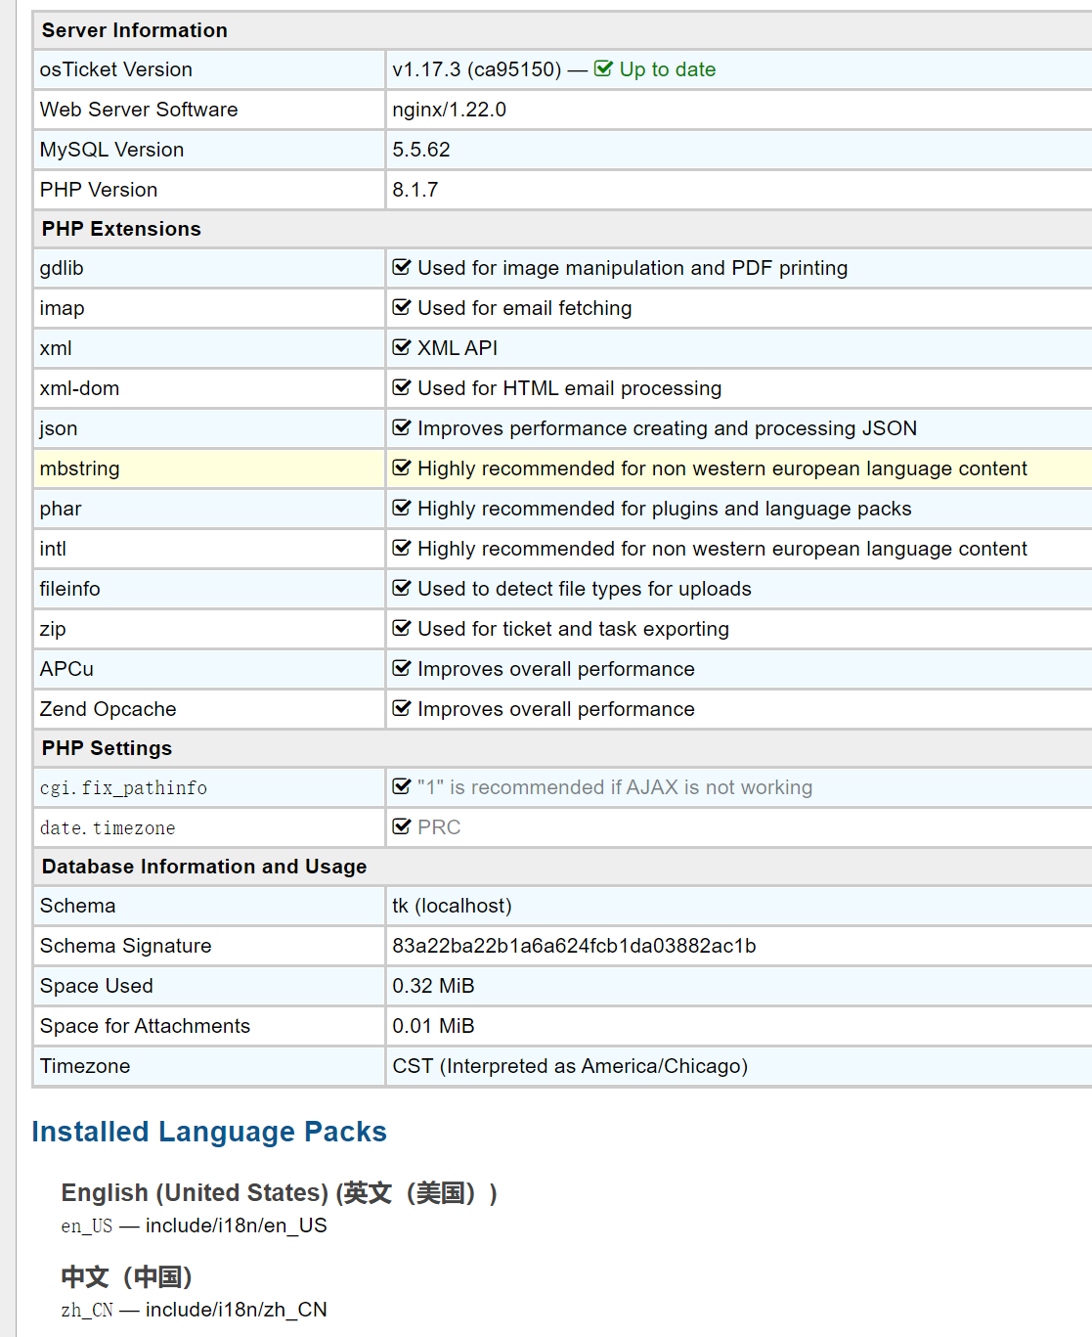Viewport: 1092px width, 1337px height.
Task: Click check icon in Zend Opcache row
Action: [x=401, y=708]
